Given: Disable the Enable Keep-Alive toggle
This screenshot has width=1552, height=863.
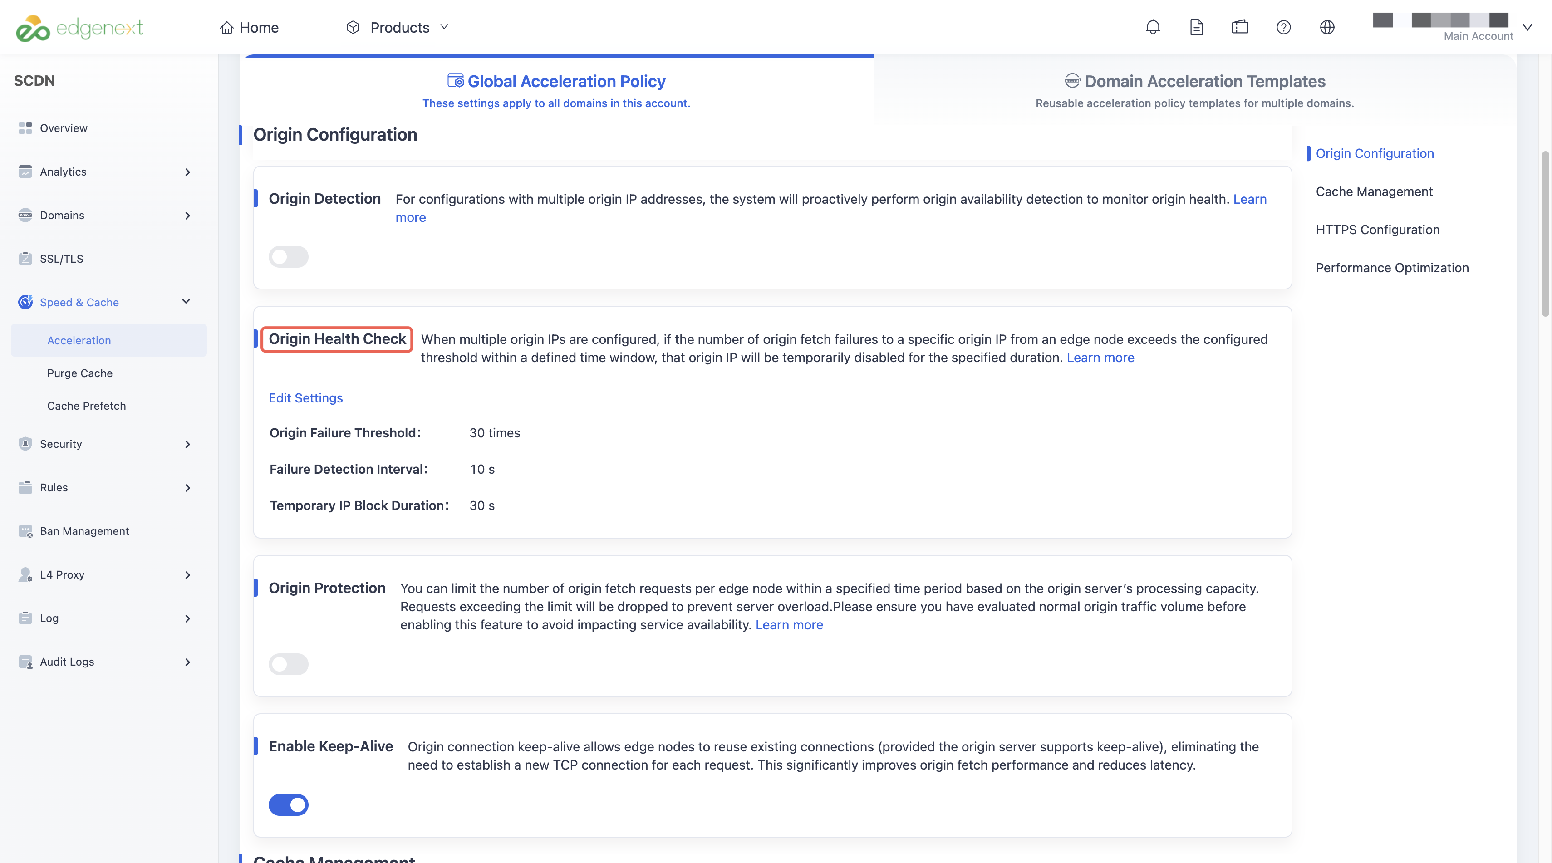Looking at the screenshot, I should point(289,804).
